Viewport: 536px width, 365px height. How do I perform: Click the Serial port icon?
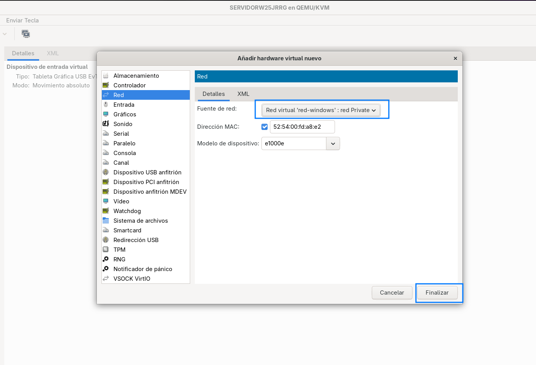coord(106,134)
